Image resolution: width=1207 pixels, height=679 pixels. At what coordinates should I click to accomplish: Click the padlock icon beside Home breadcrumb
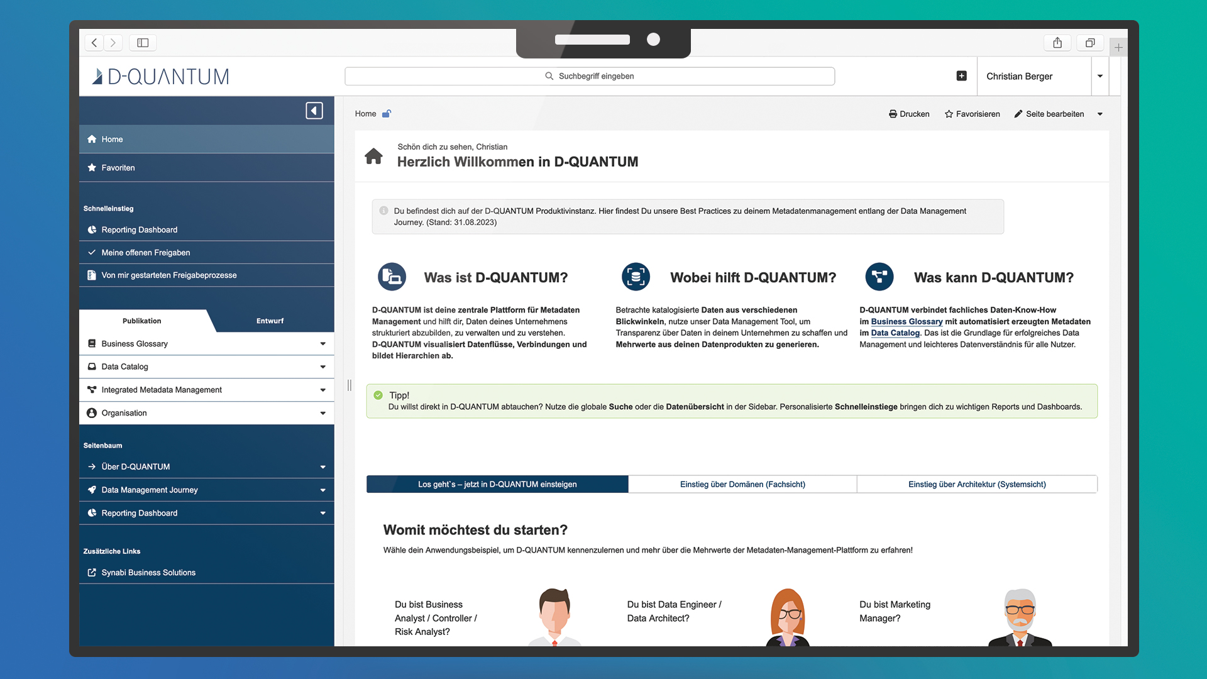pos(387,114)
